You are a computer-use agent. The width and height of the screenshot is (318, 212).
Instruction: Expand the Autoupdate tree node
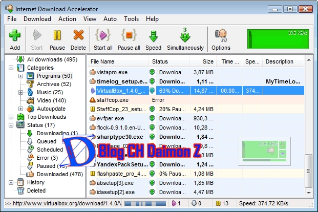[x=20, y=109]
